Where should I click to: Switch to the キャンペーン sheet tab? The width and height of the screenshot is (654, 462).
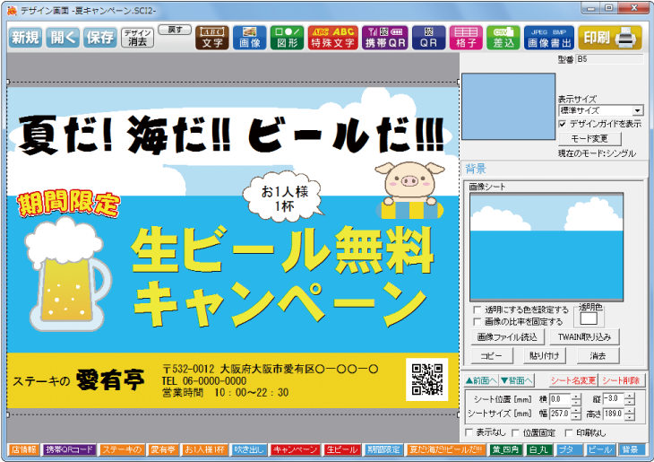coord(294,449)
